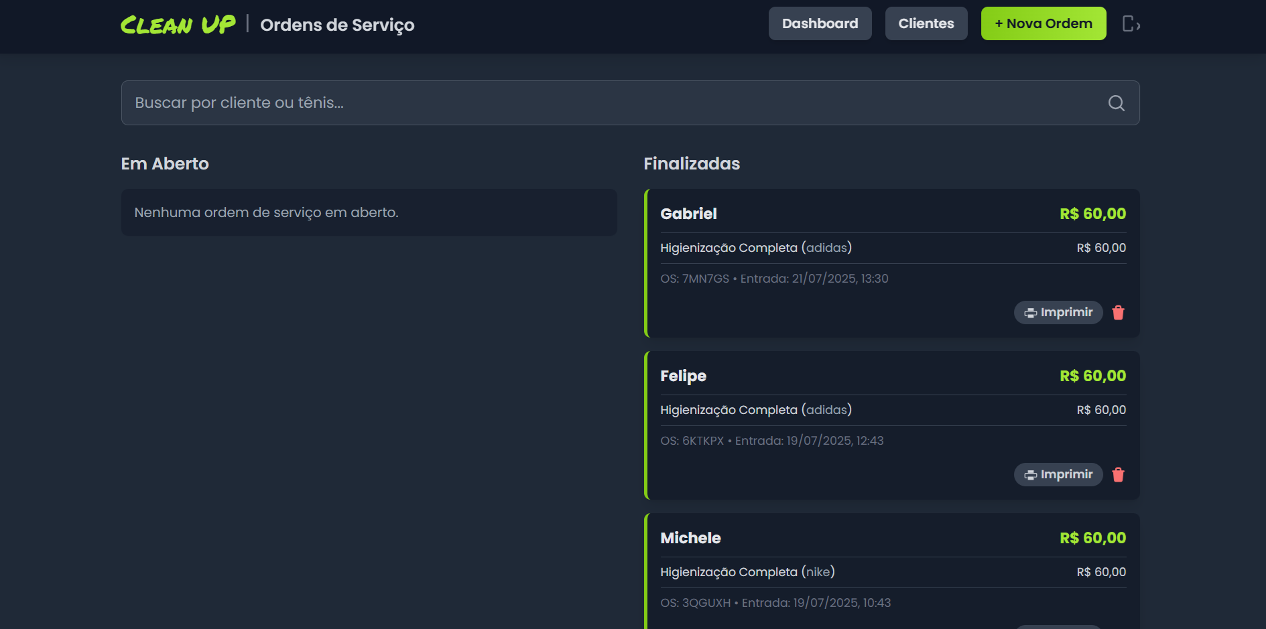Image resolution: width=1266 pixels, height=629 pixels.
Task: Click OS code 3QGUXH entry line
Action: (x=775, y=603)
